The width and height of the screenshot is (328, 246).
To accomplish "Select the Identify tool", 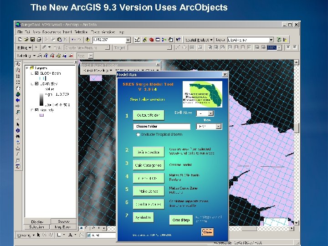I will click(x=18, y=131).
